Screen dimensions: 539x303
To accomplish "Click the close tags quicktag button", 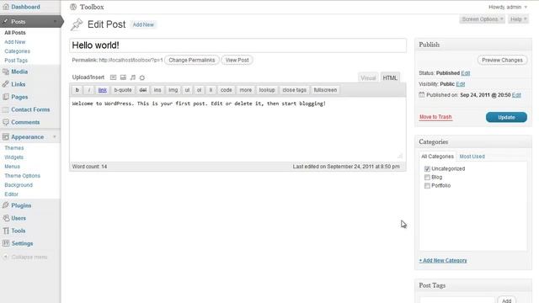I will coord(294,90).
